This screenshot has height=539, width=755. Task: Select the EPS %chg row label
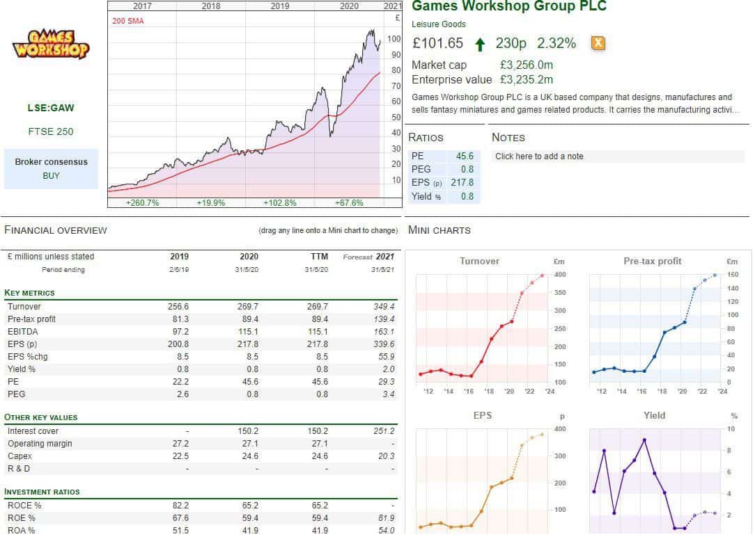[x=27, y=356]
